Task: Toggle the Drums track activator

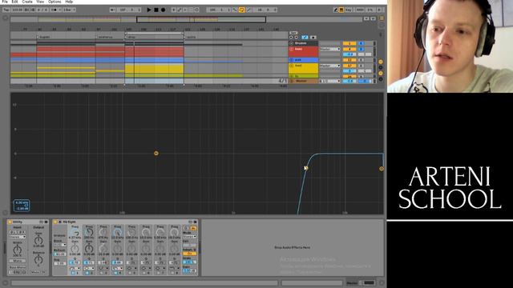Action: 349,43
